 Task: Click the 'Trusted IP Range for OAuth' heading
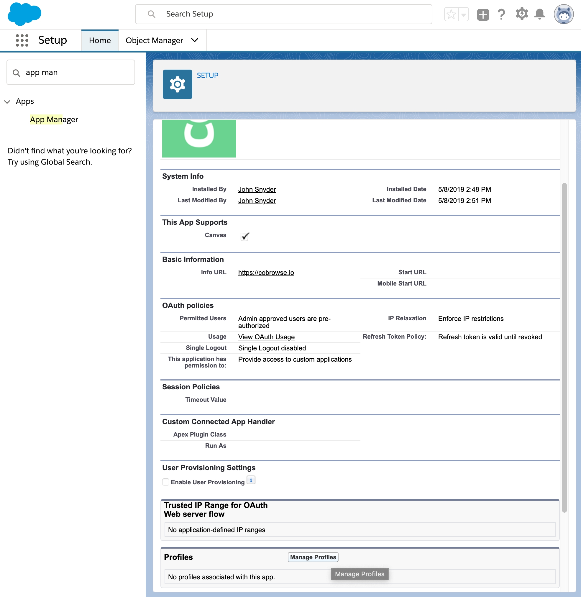click(215, 509)
